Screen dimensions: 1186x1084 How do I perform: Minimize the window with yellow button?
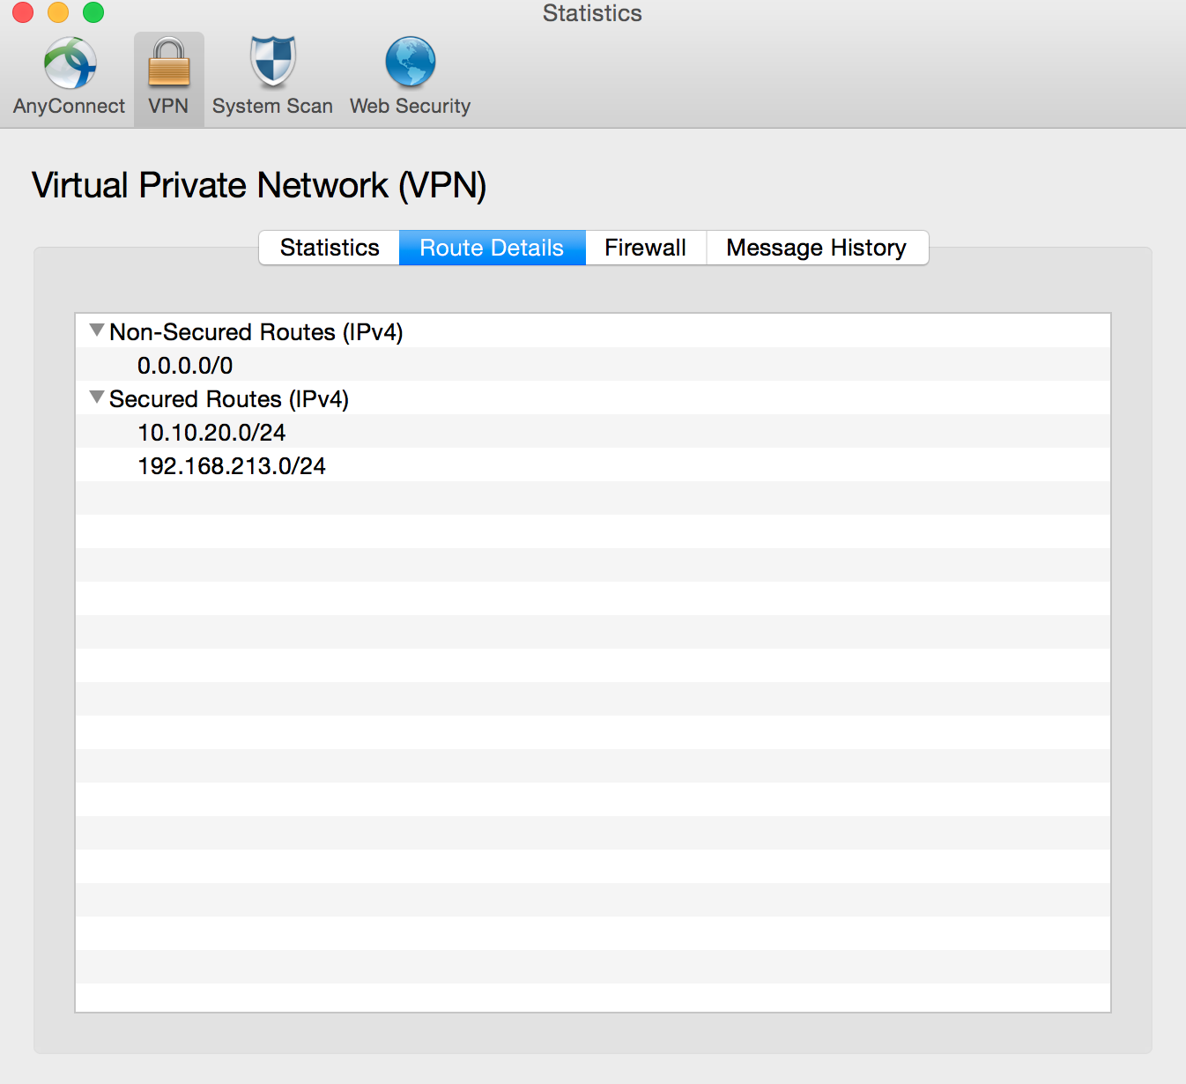[x=58, y=12]
